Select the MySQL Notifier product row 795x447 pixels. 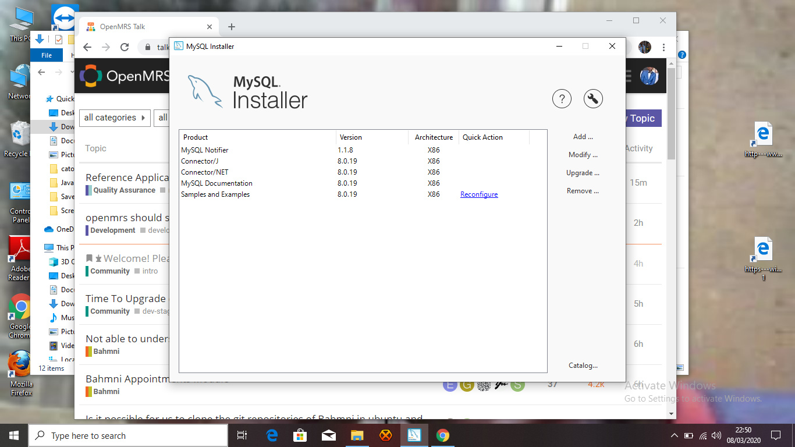point(363,150)
